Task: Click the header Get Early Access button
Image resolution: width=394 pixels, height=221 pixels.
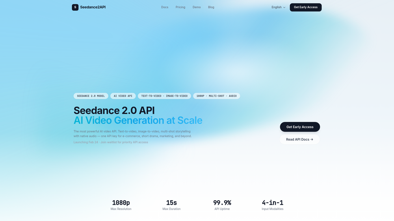Action: click(306, 7)
